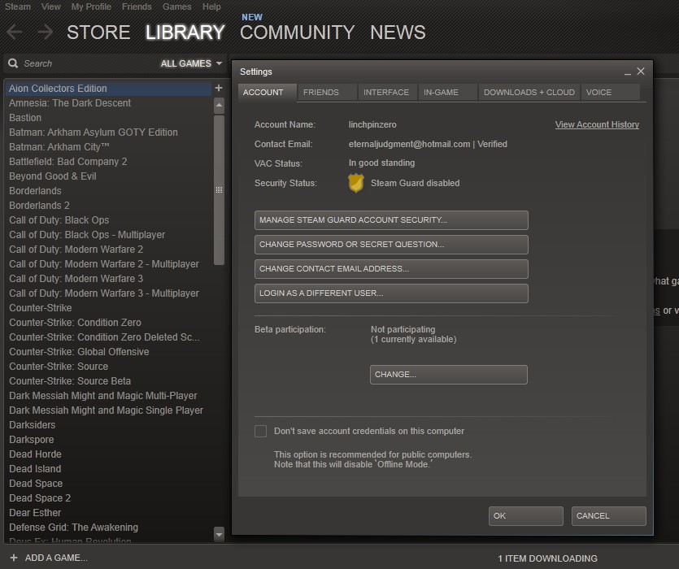Open the View menu
This screenshot has height=569, width=679.
(51, 7)
